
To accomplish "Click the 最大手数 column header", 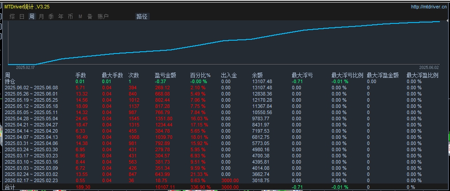I will point(112,75).
